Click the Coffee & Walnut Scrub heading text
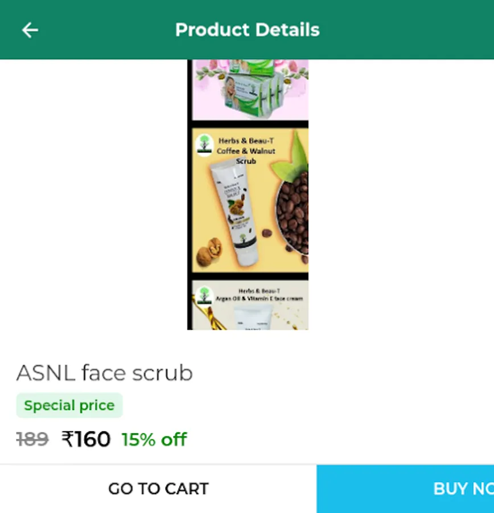The width and height of the screenshot is (494, 513). pyautogui.click(x=246, y=151)
